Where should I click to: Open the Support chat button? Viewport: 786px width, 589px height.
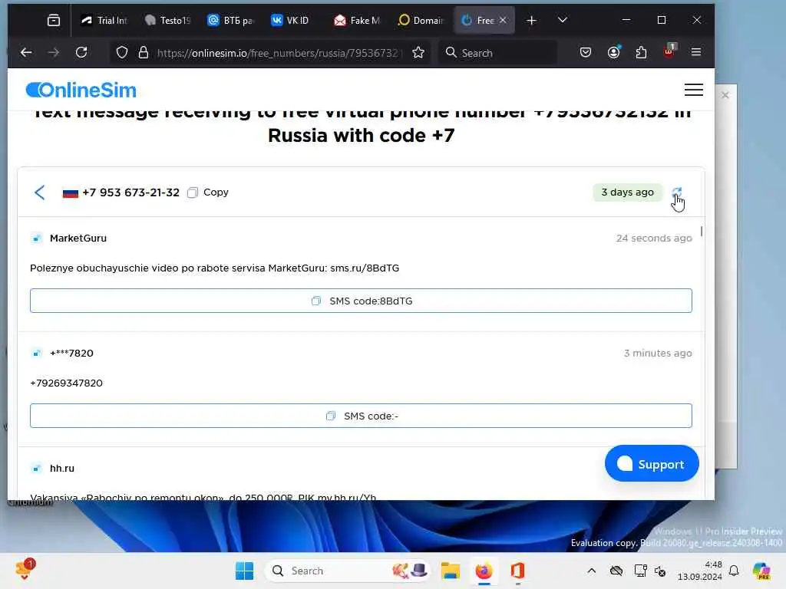click(x=652, y=464)
